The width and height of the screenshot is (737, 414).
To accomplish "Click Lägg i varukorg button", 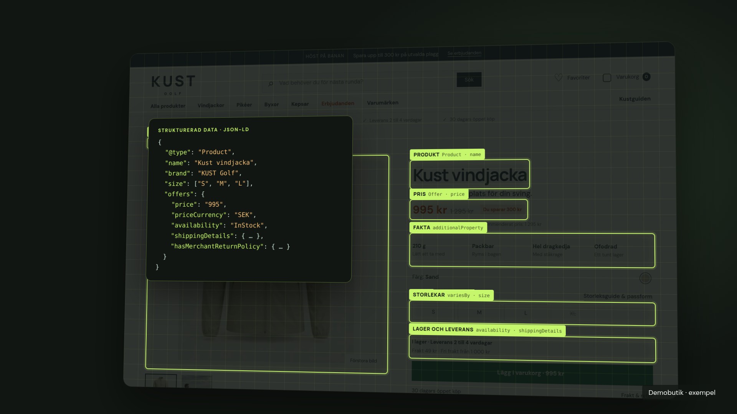I will 532,373.
